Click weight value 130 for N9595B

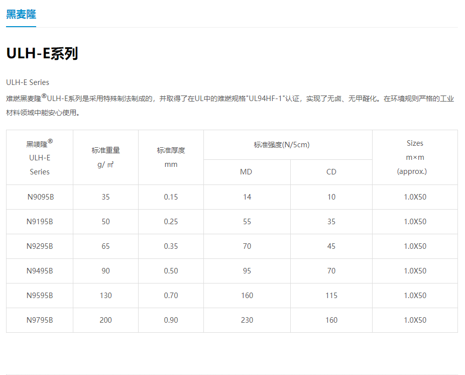click(x=105, y=296)
